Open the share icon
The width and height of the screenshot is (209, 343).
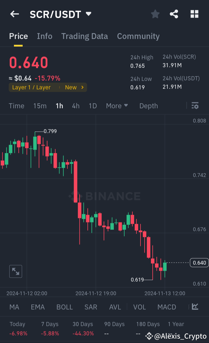[x=174, y=14]
